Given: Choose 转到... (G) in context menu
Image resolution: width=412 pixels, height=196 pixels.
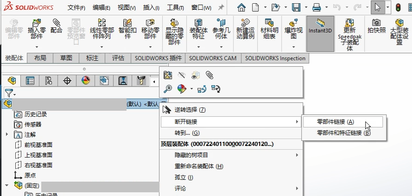Looking at the screenshot, I should pos(231,133).
